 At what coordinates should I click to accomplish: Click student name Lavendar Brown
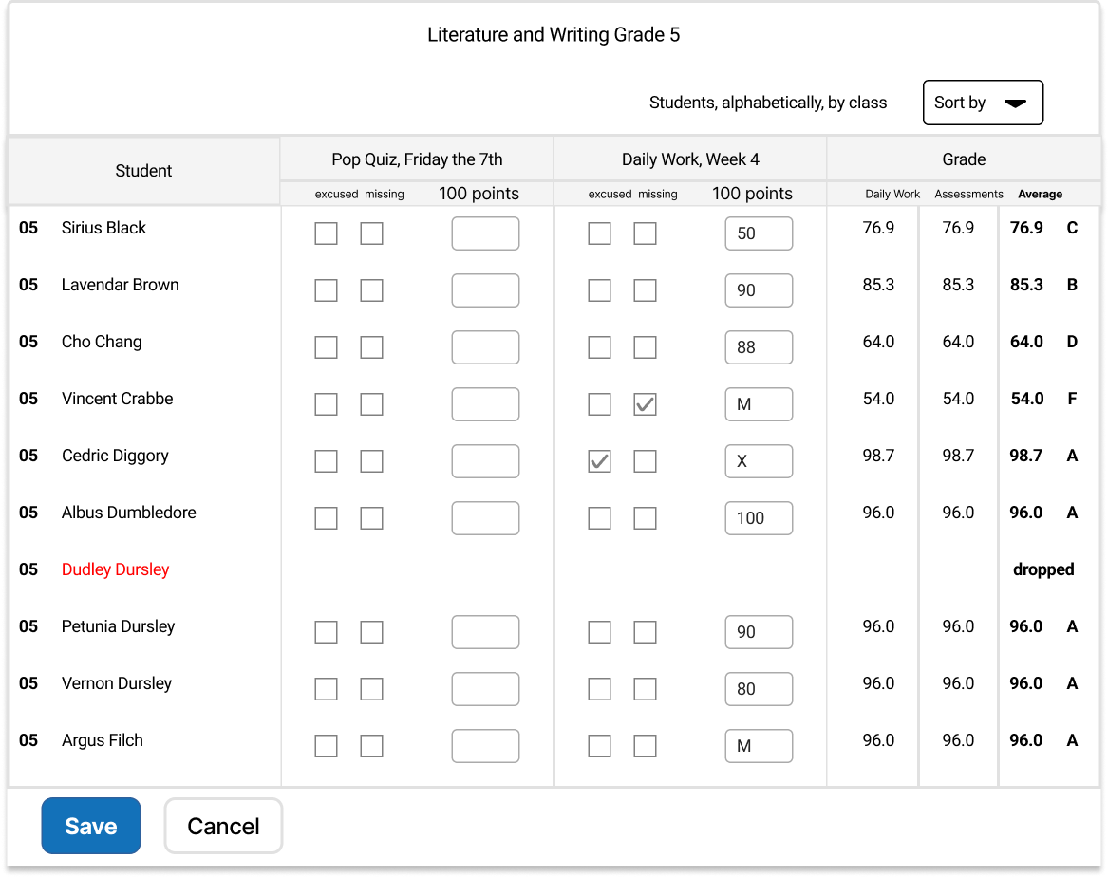[x=121, y=285]
